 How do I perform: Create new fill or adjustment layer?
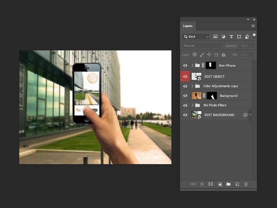(219, 184)
